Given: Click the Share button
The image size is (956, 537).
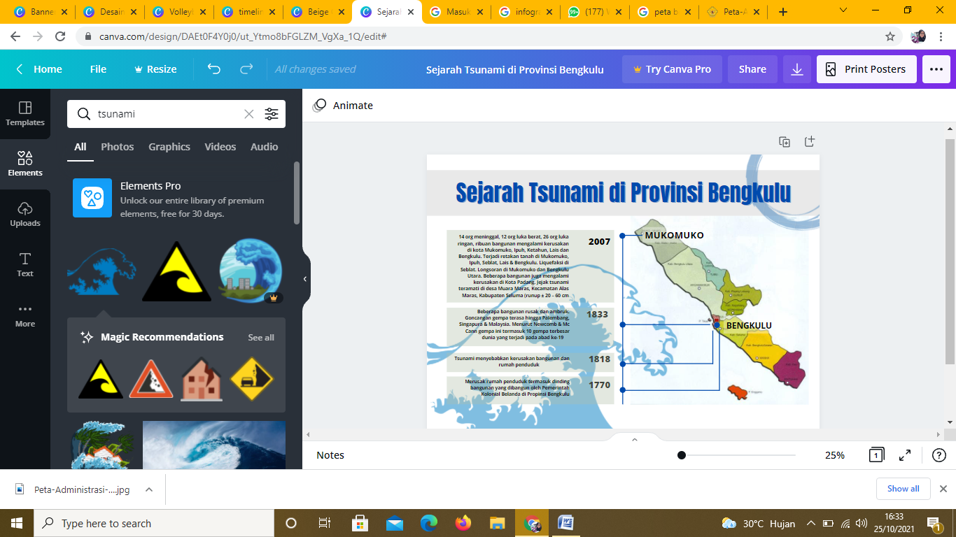Looking at the screenshot, I should [752, 69].
